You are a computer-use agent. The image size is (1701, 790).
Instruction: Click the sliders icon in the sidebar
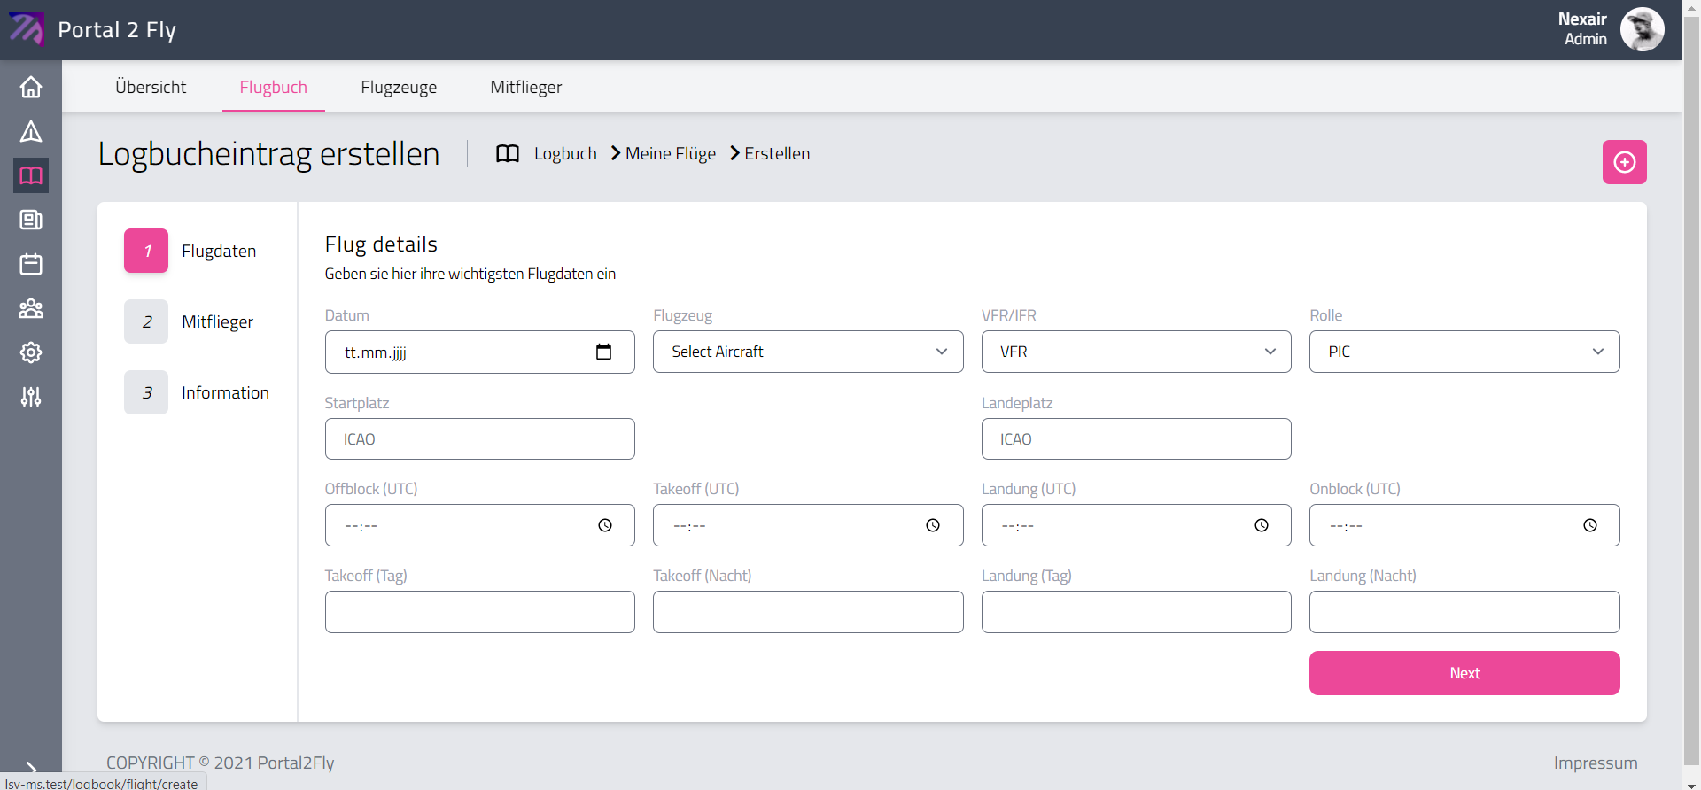coord(31,397)
